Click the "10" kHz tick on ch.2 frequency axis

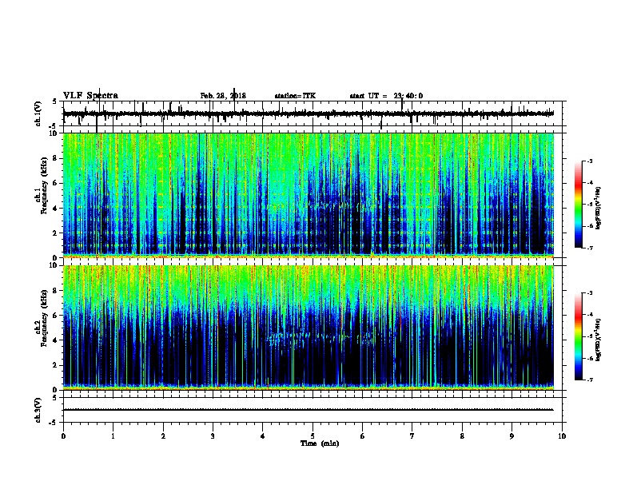[54, 265]
